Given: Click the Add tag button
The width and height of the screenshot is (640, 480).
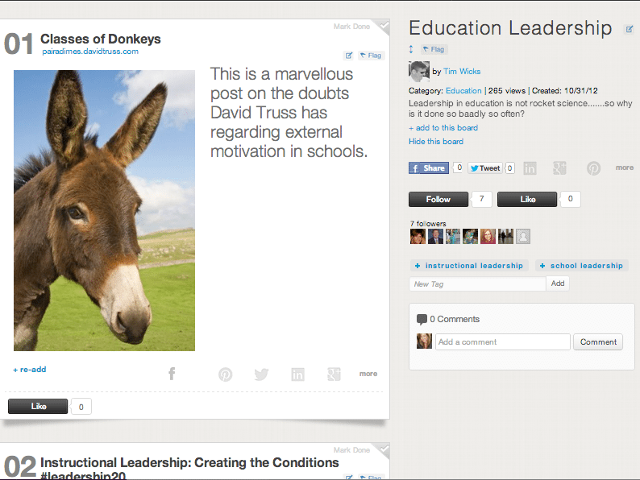Looking at the screenshot, I should [x=558, y=283].
